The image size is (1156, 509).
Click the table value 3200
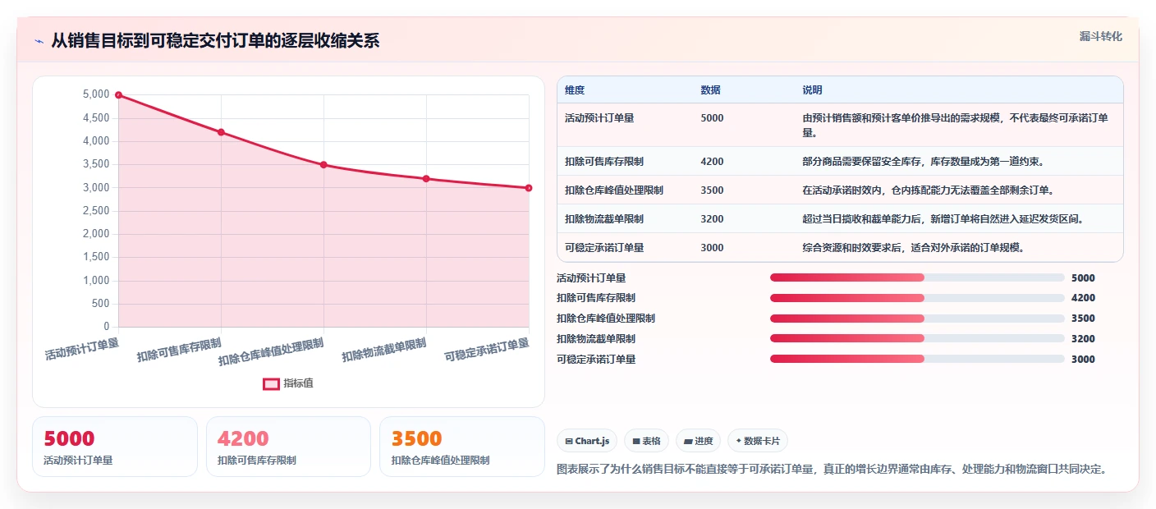712,219
